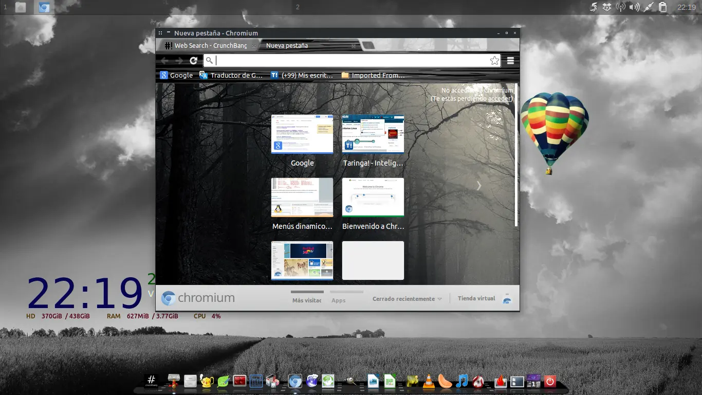Viewport: 702px width, 395px height.
Task: Open the green globe stamp app in dock
Action: [x=328, y=381]
